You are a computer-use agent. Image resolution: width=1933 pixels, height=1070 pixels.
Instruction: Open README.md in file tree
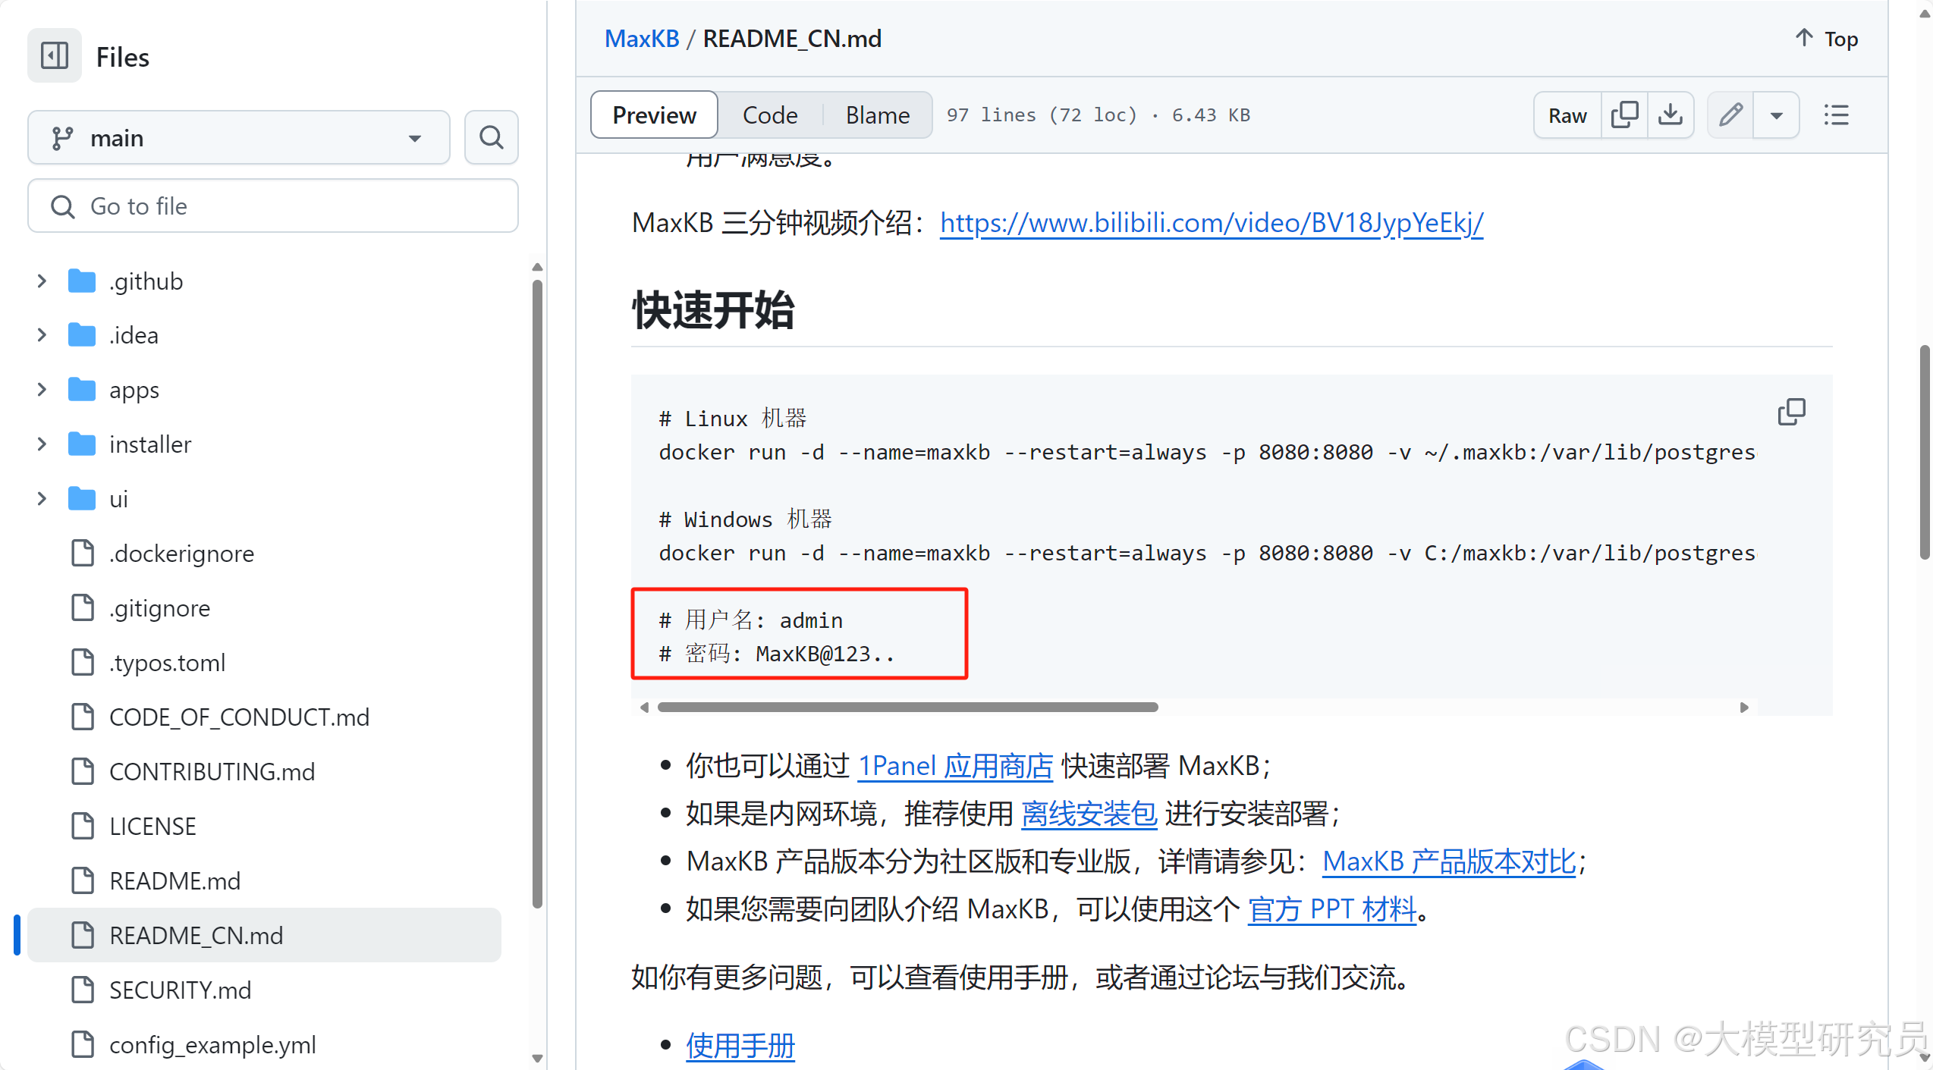point(174,880)
